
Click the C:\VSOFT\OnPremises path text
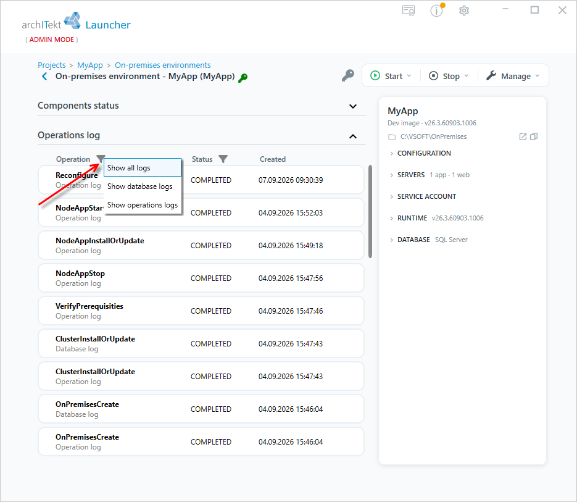click(x=433, y=136)
